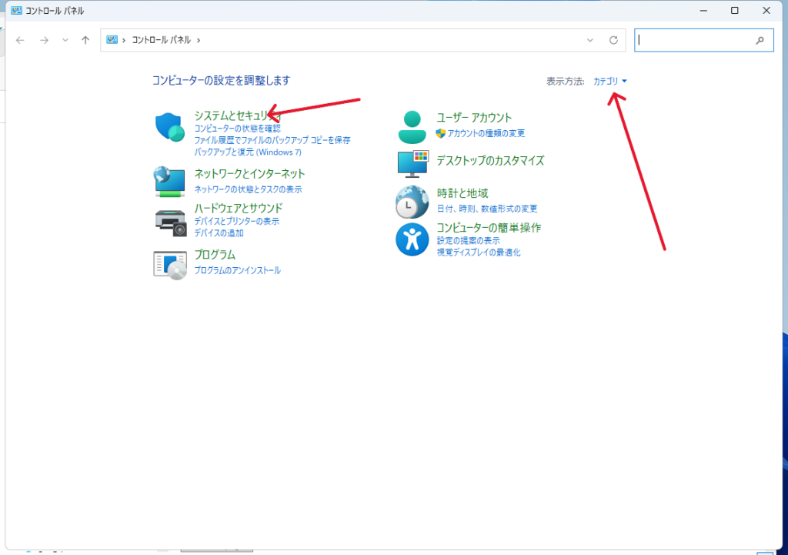The image size is (788, 555).
Task: Click the Hardware and Sound printer icon
Action: point(170,222)
